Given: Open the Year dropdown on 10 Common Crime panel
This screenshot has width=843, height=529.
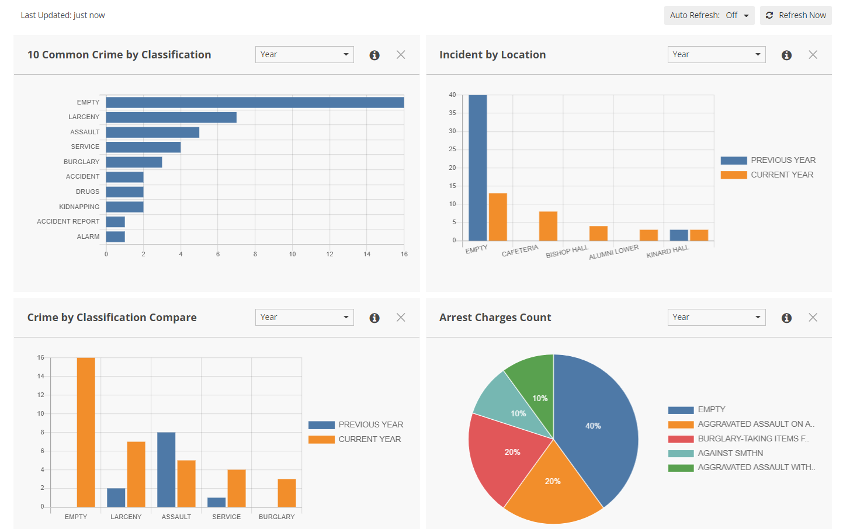Looking at the screenshot, I should click(304, 54).
